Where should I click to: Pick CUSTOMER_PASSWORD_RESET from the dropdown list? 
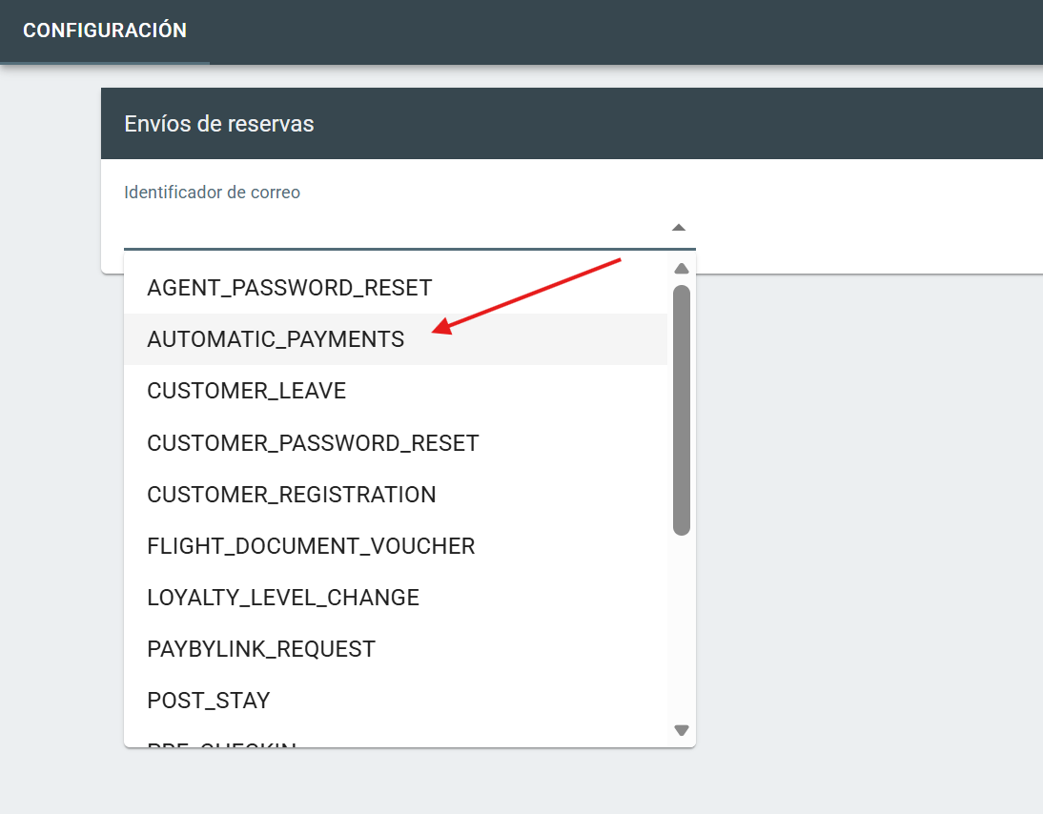(313, 442)
